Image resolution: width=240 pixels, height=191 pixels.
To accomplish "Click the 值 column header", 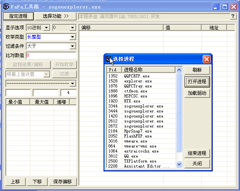I will pyautogui.click(x=182, y=28).
